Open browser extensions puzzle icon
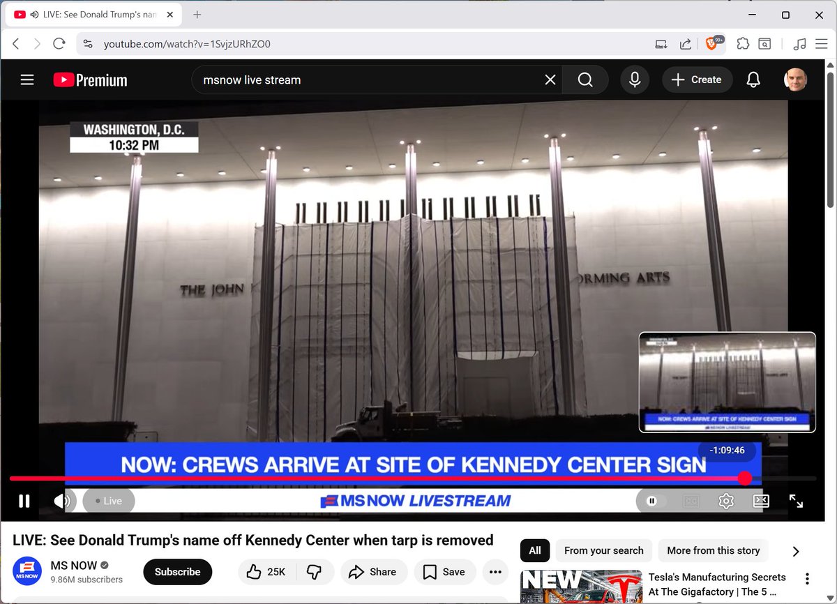Viewport: 837px width, 604px height. point(743,44)
